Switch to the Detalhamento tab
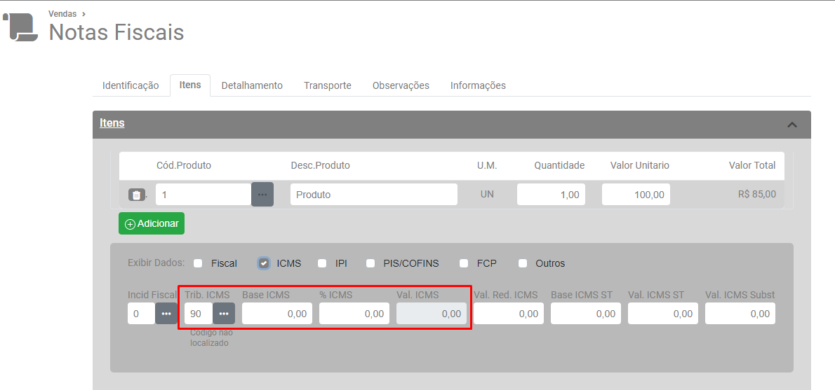 click(x=252, y=85)
